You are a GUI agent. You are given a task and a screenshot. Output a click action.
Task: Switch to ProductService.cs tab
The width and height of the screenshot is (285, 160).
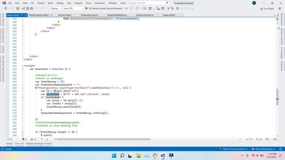click(x=89, y=15)
